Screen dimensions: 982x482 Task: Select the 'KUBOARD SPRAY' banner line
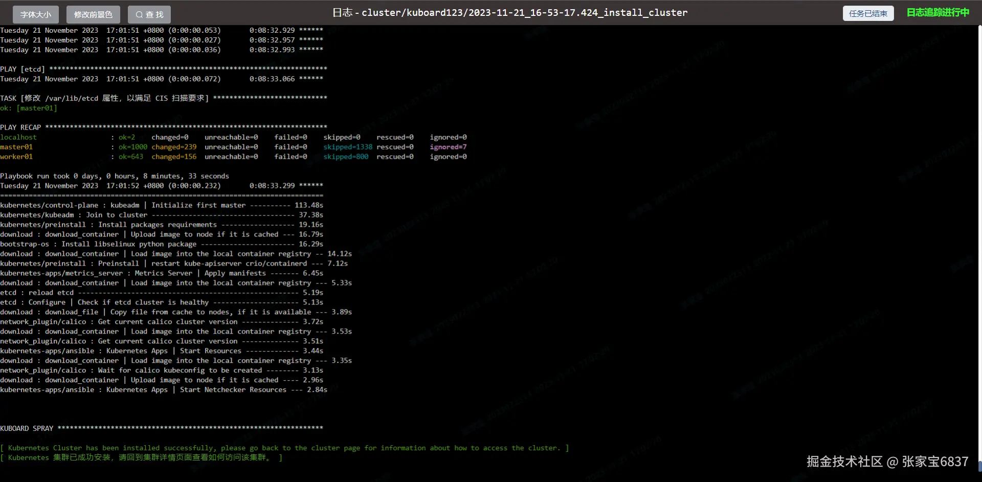[x=162, y=428]
